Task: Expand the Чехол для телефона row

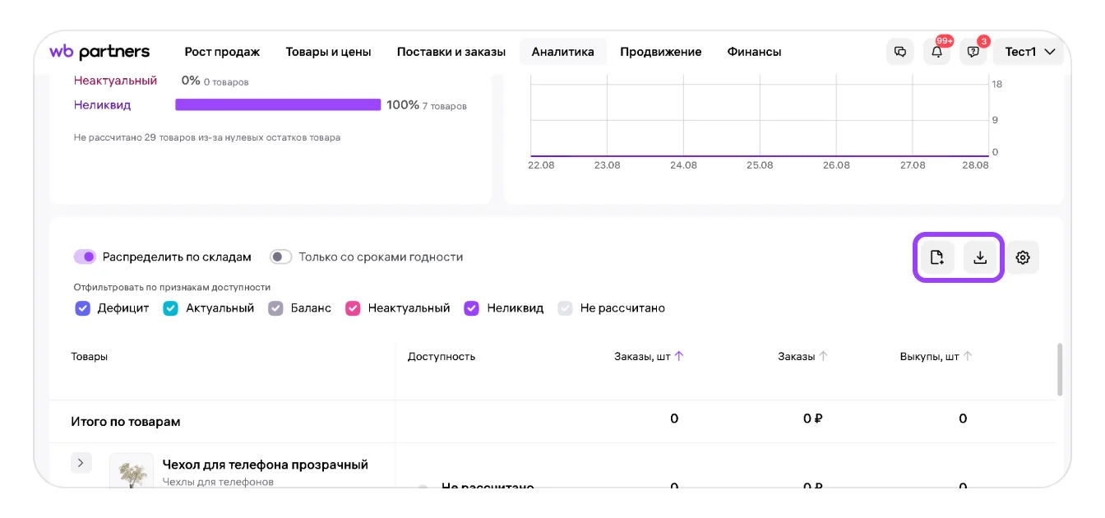Action: [81, 463]
